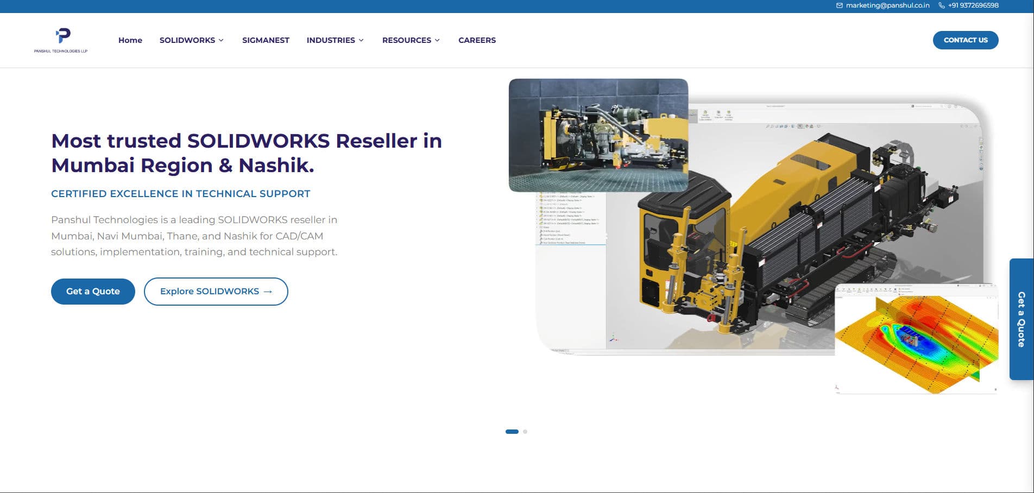Select the second slide indicator dot
The width and height of the screenshot is (1034, 493).
[x=525, y=432]
